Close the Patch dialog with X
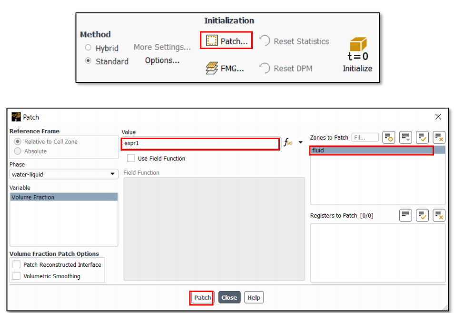The height and width of the screenshot is (313, 454). point(438,117)
